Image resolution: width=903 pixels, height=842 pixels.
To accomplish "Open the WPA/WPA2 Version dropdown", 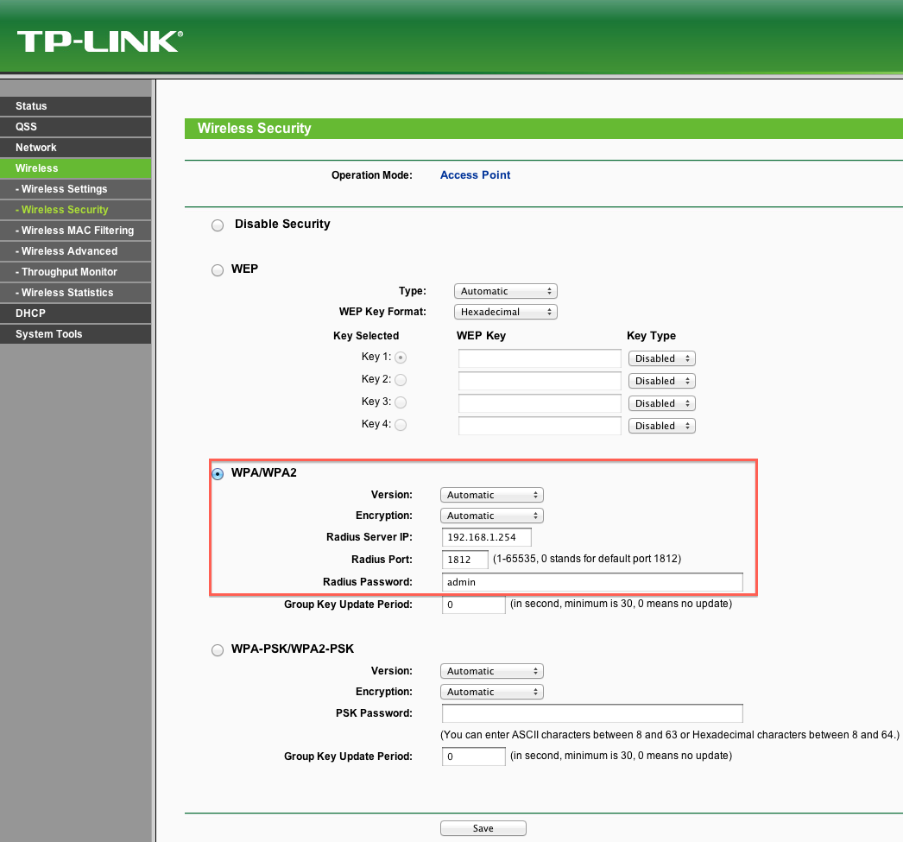I will pyautogui.click(x=492, y=496).
